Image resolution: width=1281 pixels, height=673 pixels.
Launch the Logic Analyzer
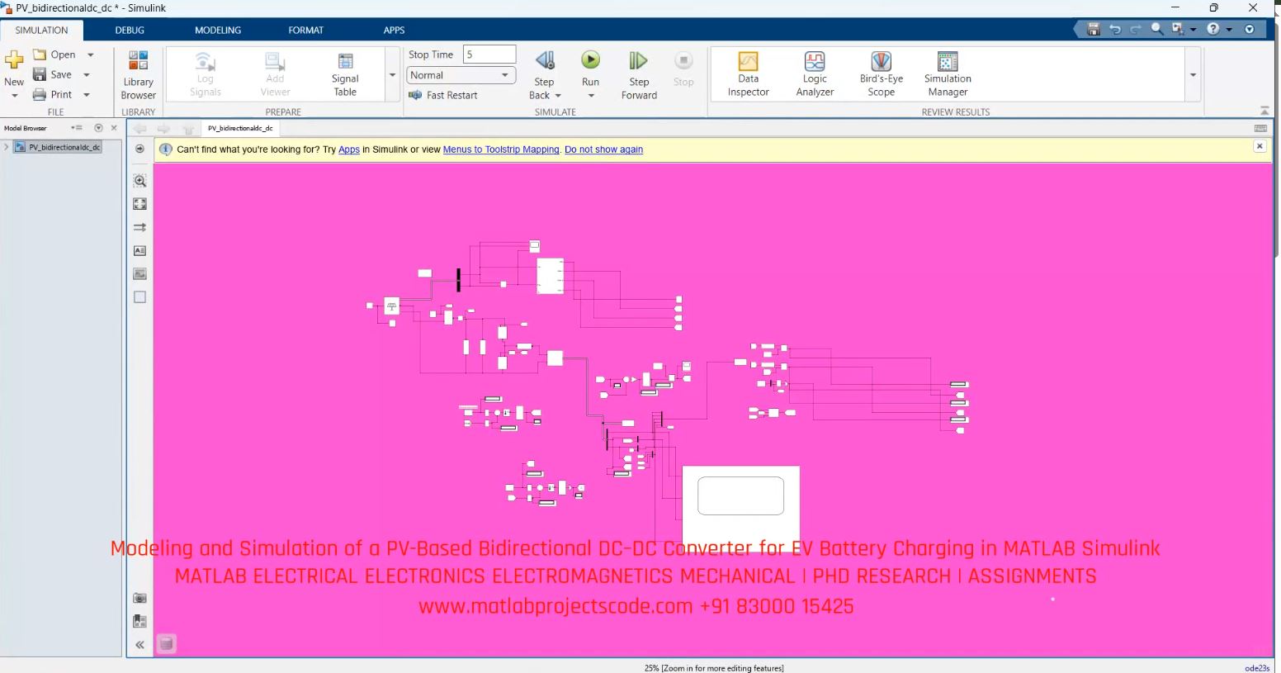[814, 73]
